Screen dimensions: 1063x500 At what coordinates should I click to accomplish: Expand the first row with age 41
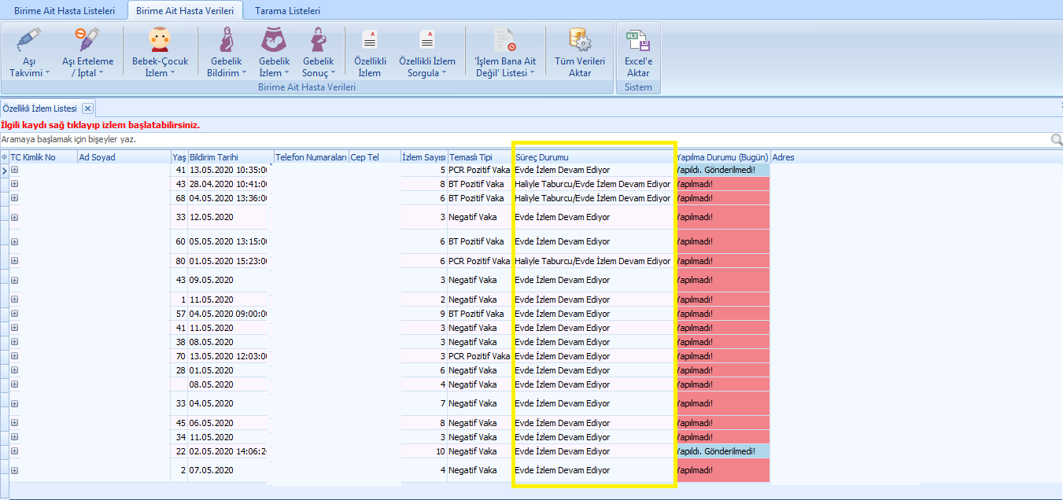(x=14, y=170)
